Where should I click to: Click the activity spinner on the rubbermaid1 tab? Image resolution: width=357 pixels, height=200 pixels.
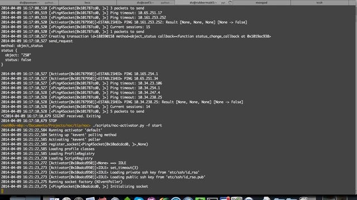230,2
